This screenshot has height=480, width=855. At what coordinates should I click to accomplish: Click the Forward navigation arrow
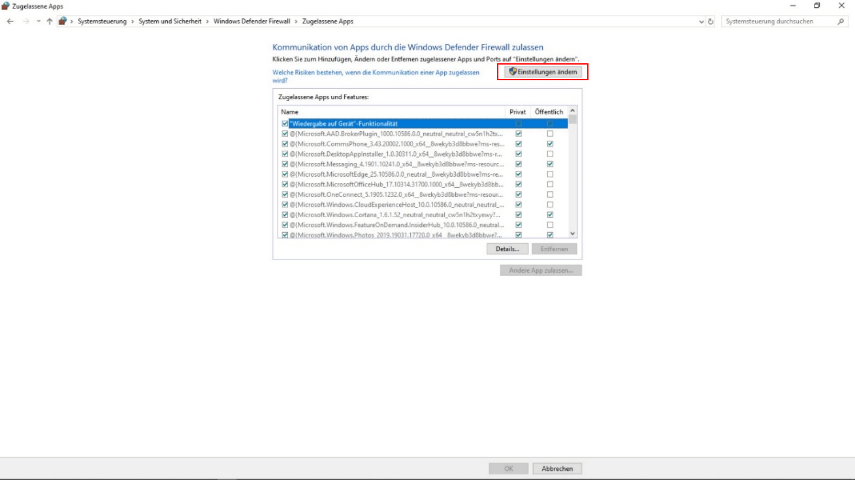tap(26, 22)
